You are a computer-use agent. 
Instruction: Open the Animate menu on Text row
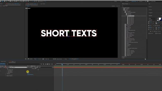click(36, 69)
